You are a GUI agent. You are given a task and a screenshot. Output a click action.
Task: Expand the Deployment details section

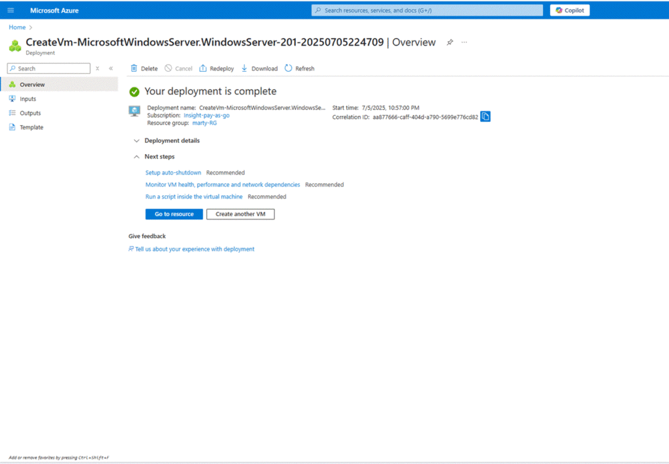click(x=137, y=141)
